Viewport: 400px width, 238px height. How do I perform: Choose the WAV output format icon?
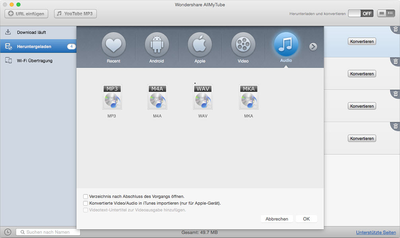[x=203, y=97]
